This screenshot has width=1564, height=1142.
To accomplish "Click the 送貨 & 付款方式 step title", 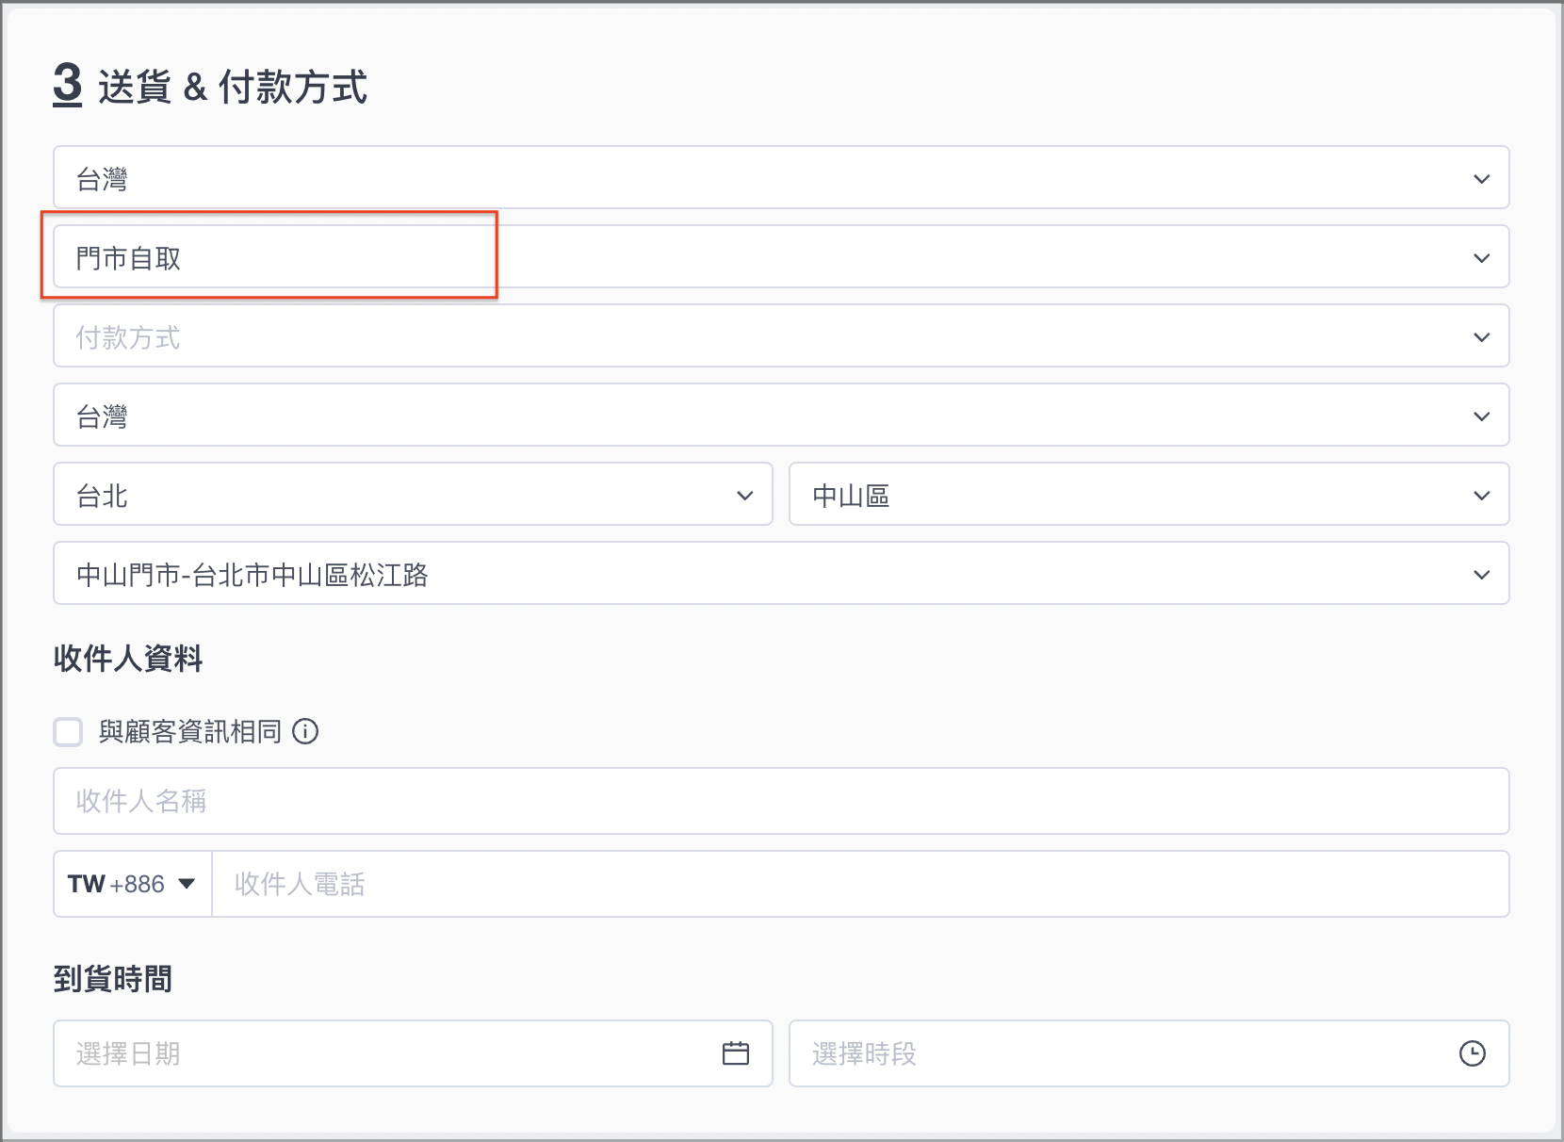I will point(233,87).
